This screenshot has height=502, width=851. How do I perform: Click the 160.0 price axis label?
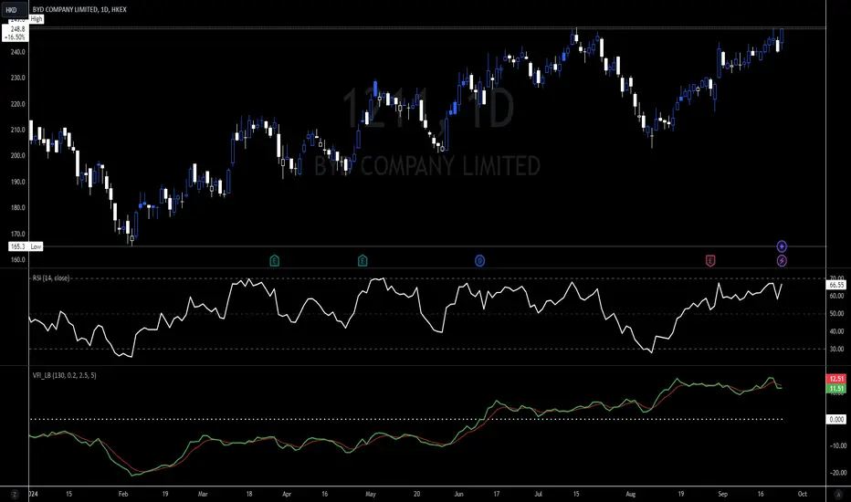tap(18, 260)
